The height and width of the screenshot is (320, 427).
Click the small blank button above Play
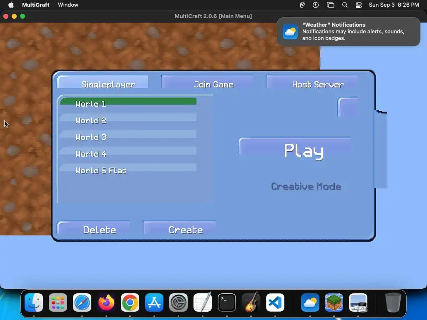pos(348,107)
